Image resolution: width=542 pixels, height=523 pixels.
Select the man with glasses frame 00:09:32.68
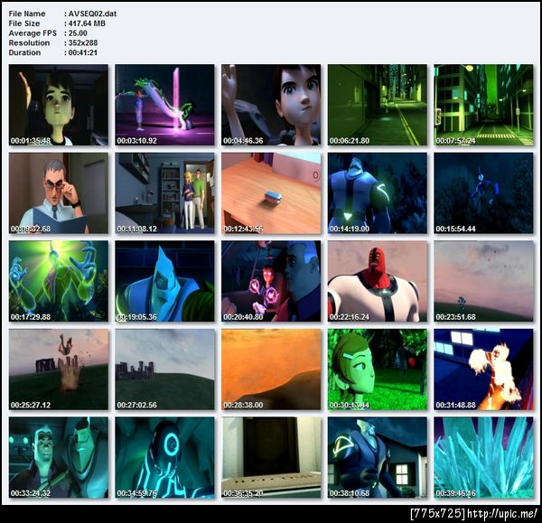click(59, 193)
